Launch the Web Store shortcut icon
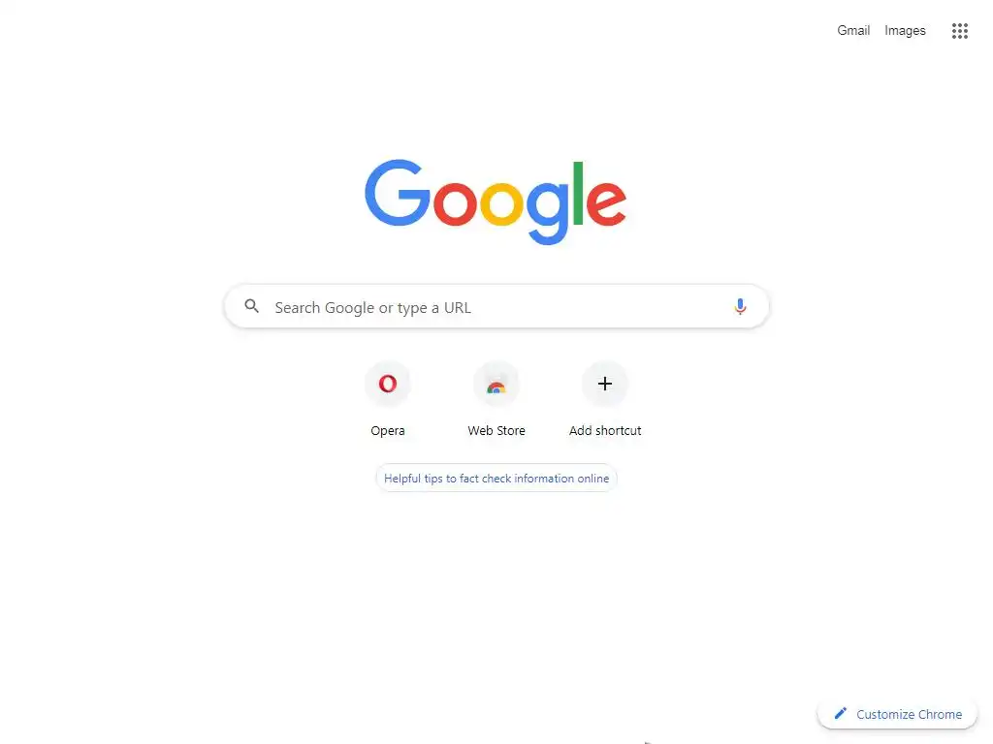Image resolution: width=993 pixels, height=744 pixels. pyautogui.click(x=496, y=384)
